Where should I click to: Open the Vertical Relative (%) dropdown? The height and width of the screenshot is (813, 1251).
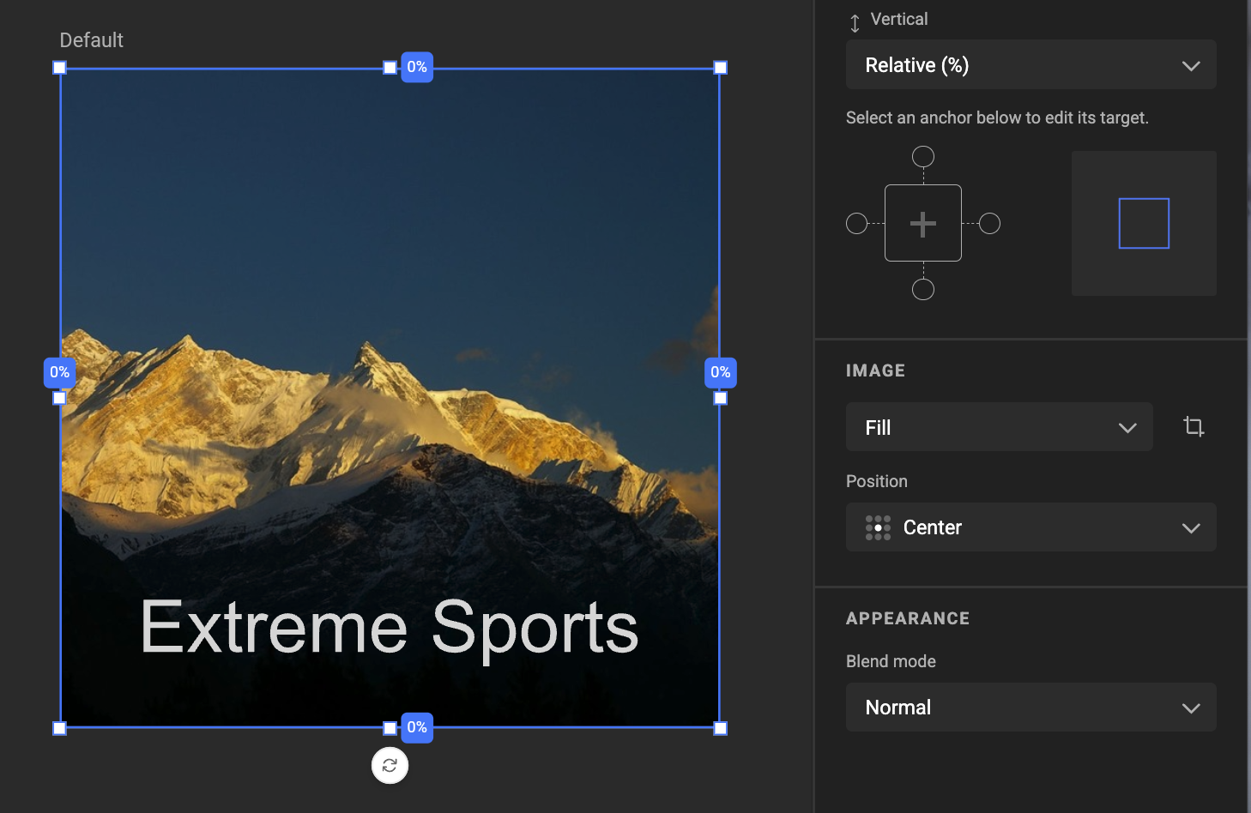click(x=1030, y=65)
